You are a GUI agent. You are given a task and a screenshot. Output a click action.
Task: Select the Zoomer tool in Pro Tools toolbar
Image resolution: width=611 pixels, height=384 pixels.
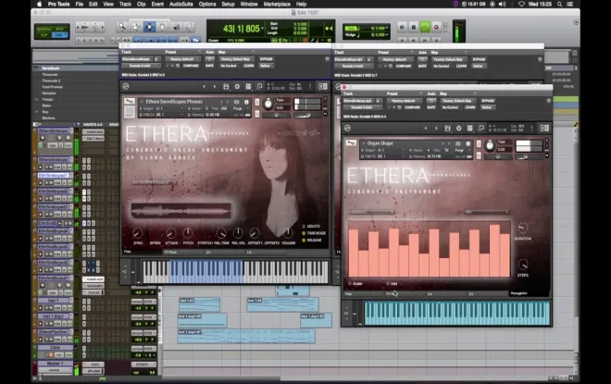click(122, 27)
